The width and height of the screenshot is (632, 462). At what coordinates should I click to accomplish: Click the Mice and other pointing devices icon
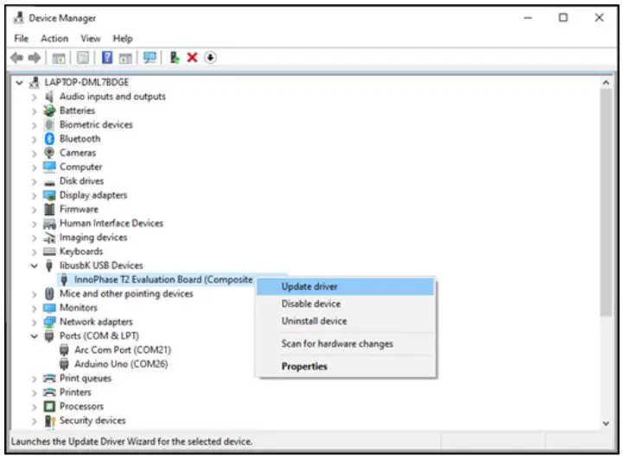(x=49, y=294)
